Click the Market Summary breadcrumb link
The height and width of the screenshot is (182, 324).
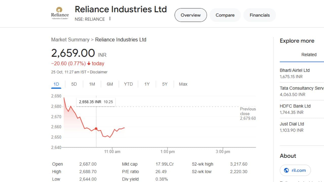tap(70, 40)
